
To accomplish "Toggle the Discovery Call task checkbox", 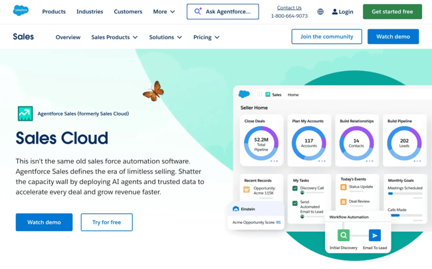I will [x=295, y=189].
